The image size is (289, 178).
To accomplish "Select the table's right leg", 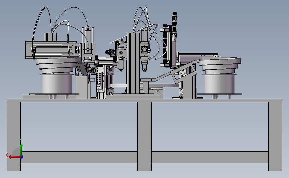I will [275, 136].
